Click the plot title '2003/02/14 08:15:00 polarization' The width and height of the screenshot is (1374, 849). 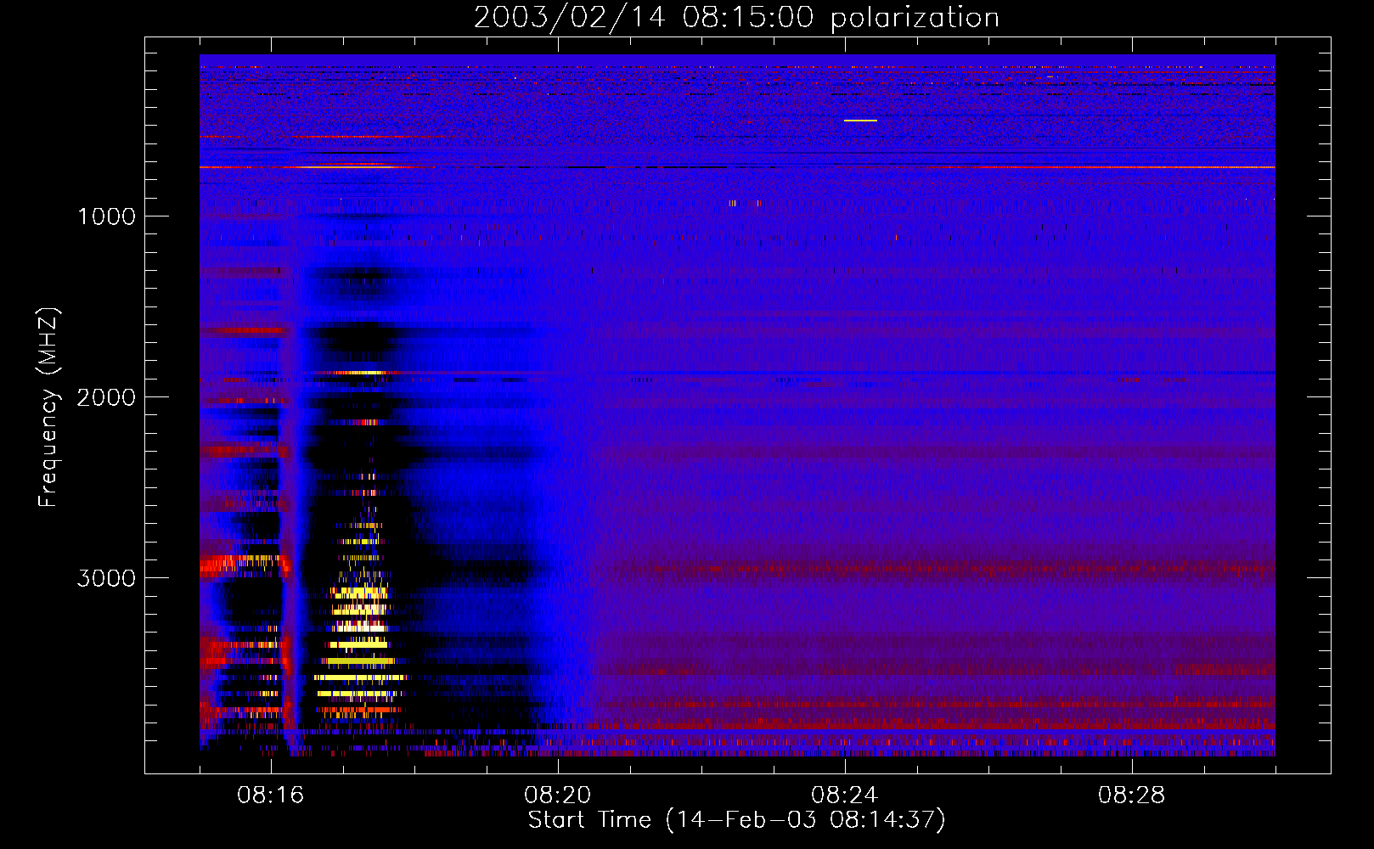coord(736,17)
